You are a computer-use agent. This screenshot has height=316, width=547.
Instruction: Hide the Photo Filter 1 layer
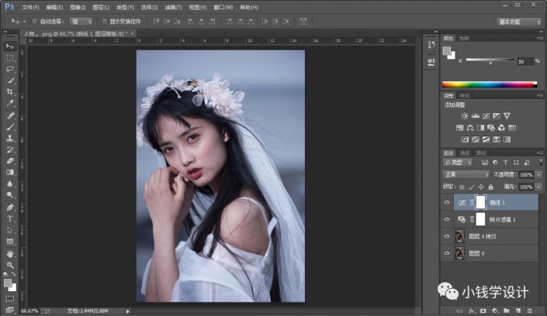(447, 219)
